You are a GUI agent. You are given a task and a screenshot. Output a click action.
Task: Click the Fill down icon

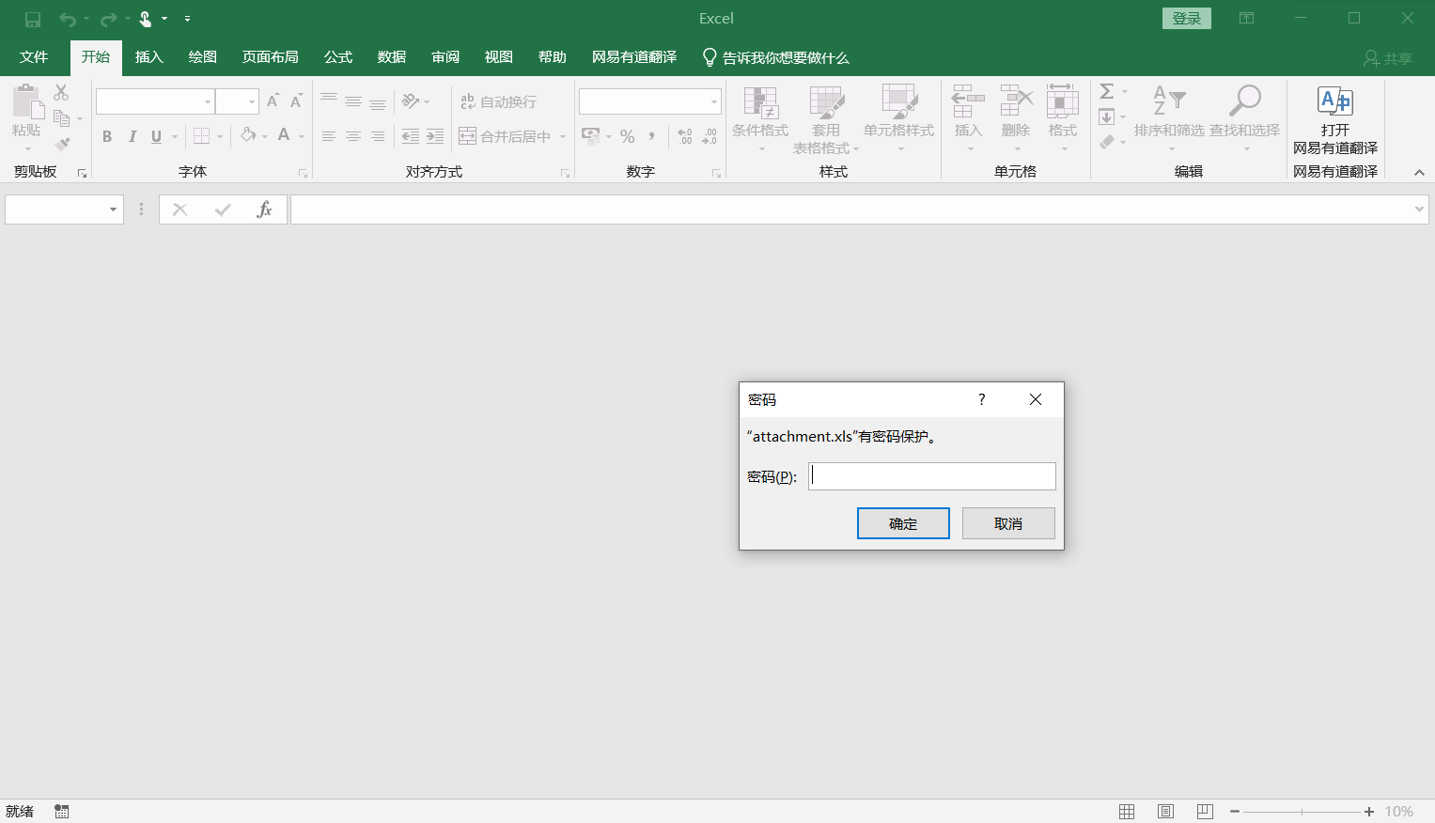(x=1107, y=117)
